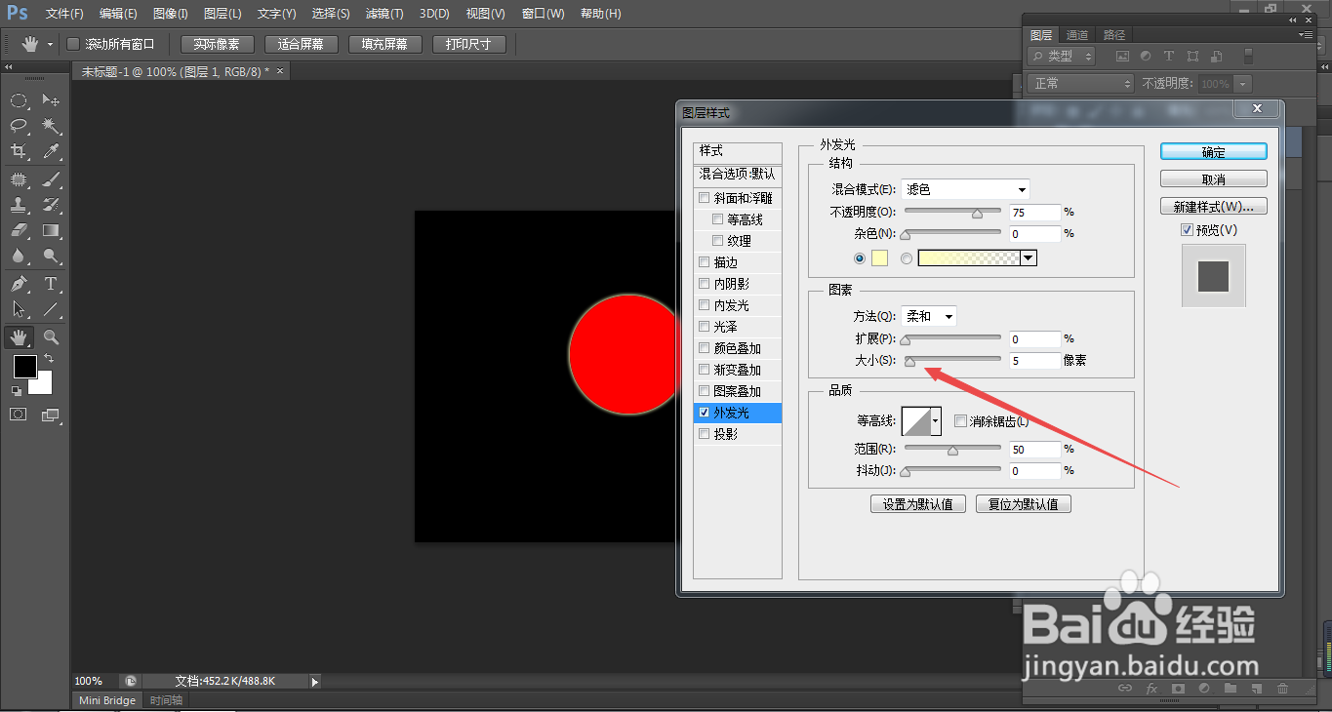Switch to the 通道 tab
The image size is (1332, 712).
coord(1077,34)
